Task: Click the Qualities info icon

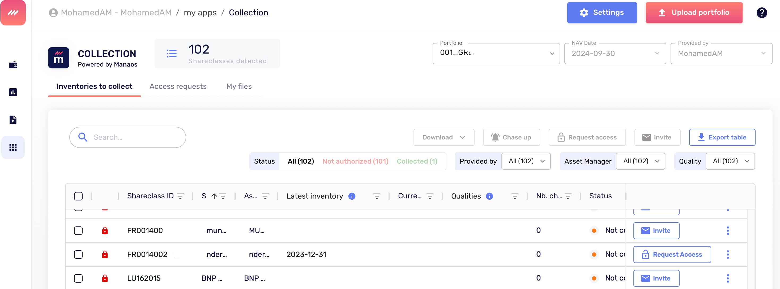Action: point(489,196)
